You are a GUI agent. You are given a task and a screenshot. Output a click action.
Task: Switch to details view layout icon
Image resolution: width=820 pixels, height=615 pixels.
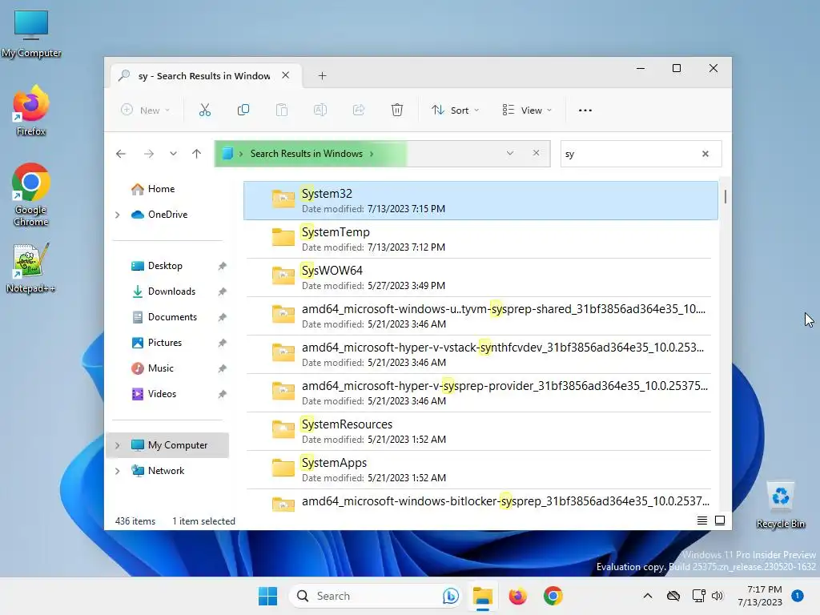[702, 521]
